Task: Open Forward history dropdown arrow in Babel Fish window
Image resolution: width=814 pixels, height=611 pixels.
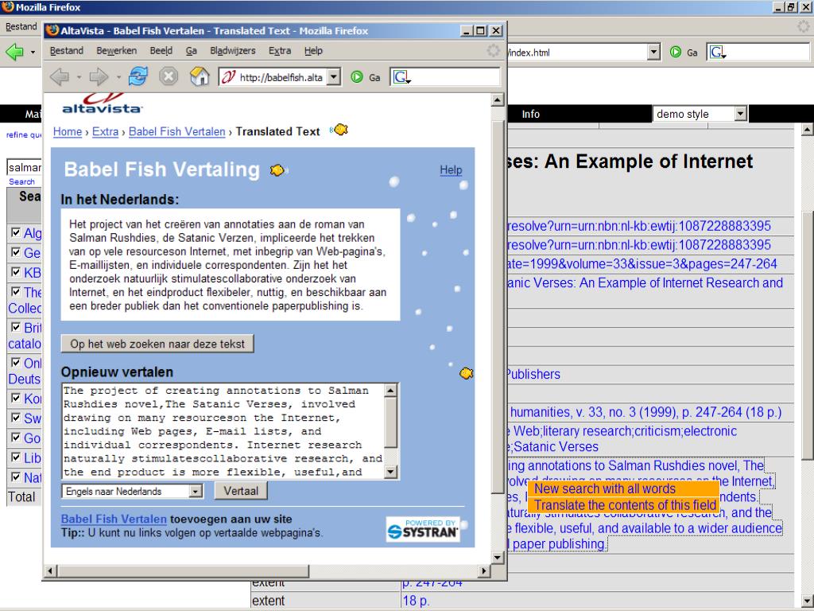Action: click(118, 77)
